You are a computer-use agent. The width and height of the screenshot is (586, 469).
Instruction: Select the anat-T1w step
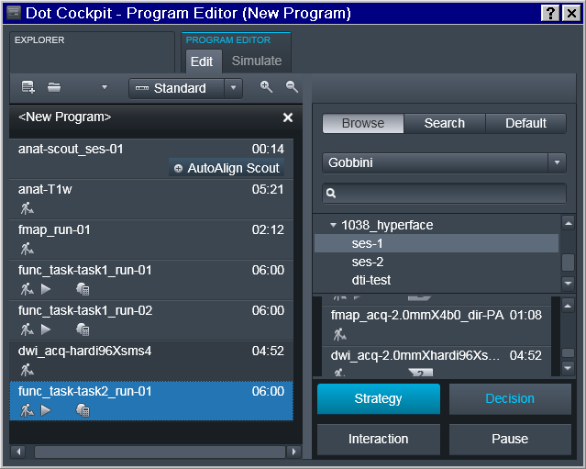coord(151,199)
